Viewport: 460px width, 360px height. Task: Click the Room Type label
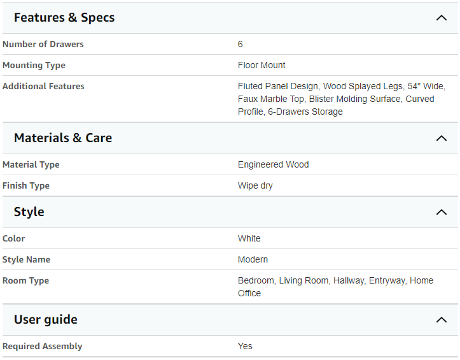click(x=26, y=280)
